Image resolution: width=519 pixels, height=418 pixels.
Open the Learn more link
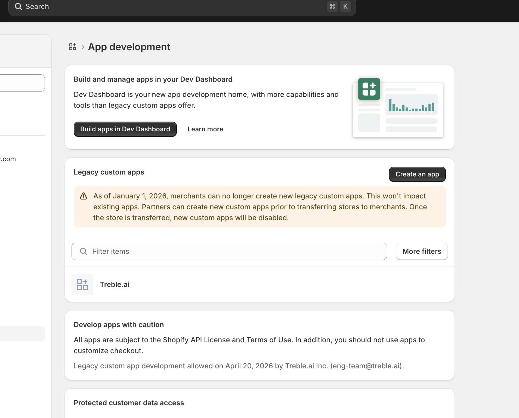coord(205,129)
